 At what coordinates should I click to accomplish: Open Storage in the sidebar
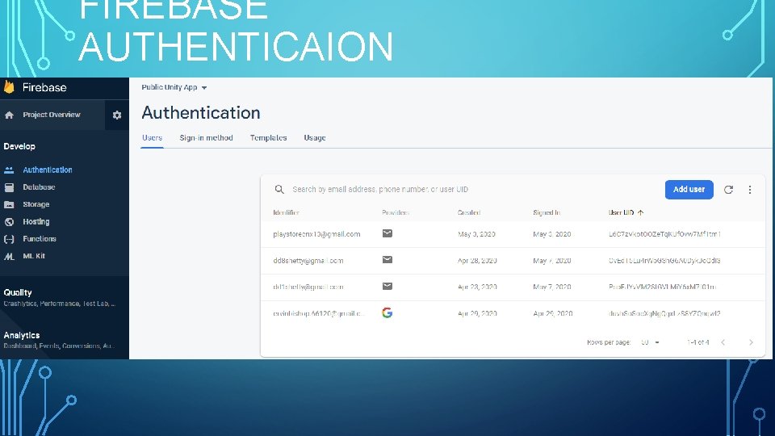pos(36,204)
